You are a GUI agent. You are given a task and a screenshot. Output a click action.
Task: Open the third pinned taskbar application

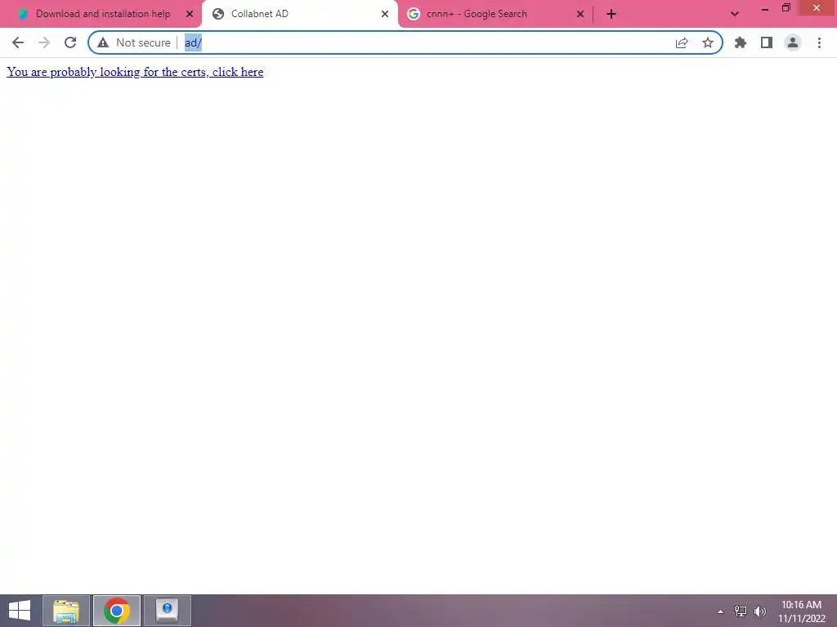click(x=167, y=611)
